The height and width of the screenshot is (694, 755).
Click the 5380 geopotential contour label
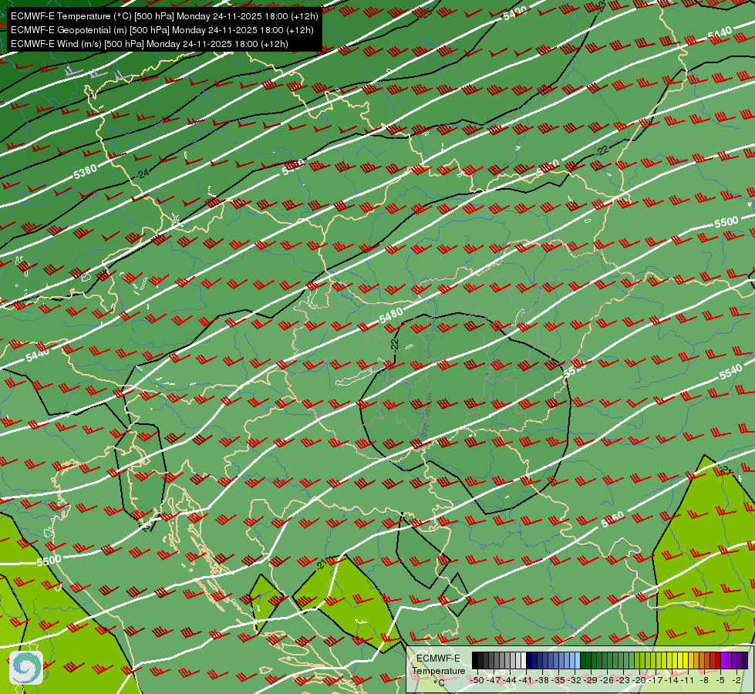(x=86, y=172)
